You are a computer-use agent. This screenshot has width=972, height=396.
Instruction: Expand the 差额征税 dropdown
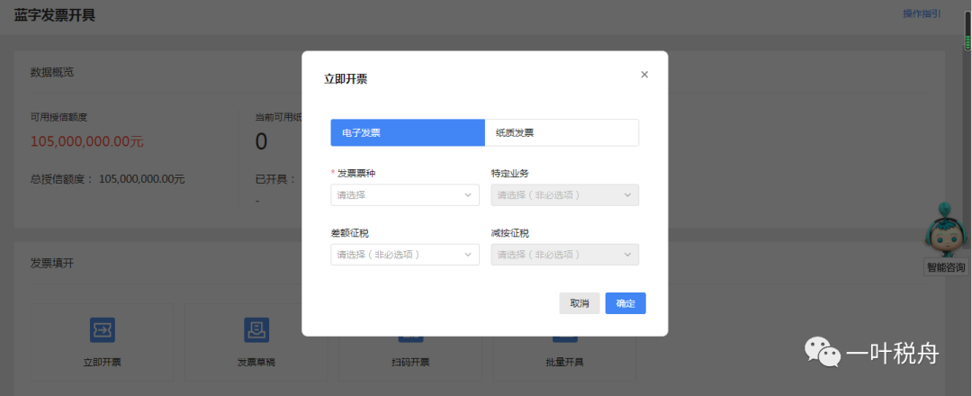pyautogui.click(x=405, y=254)
